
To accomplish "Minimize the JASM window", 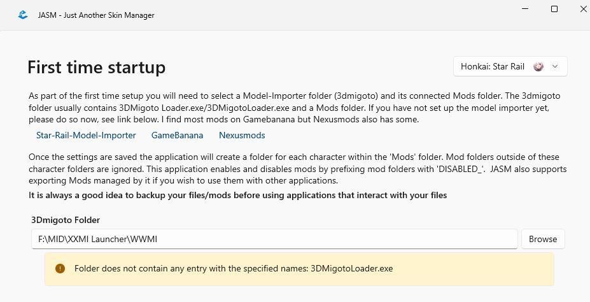I will coord(524,9).
